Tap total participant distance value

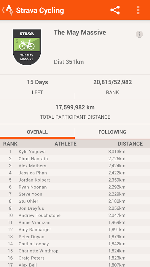[x=75, y=107]
